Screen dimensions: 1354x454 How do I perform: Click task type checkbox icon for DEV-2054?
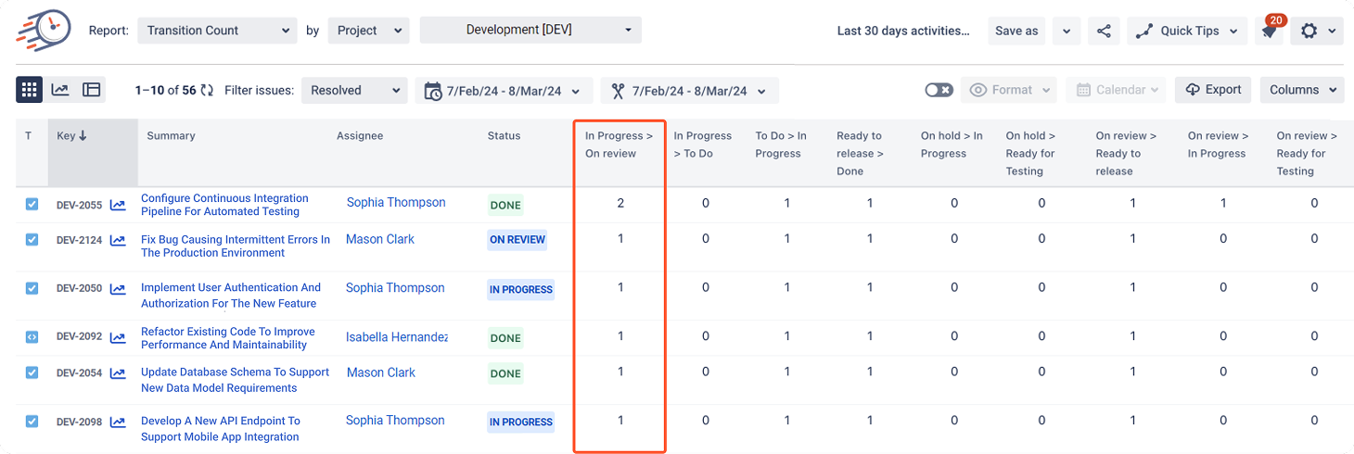click(x=32, y=372)
